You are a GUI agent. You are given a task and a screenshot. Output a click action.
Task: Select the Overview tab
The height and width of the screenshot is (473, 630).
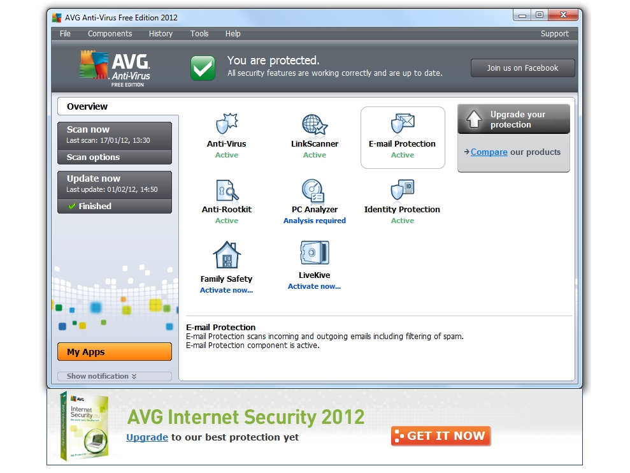pos(118,106)
